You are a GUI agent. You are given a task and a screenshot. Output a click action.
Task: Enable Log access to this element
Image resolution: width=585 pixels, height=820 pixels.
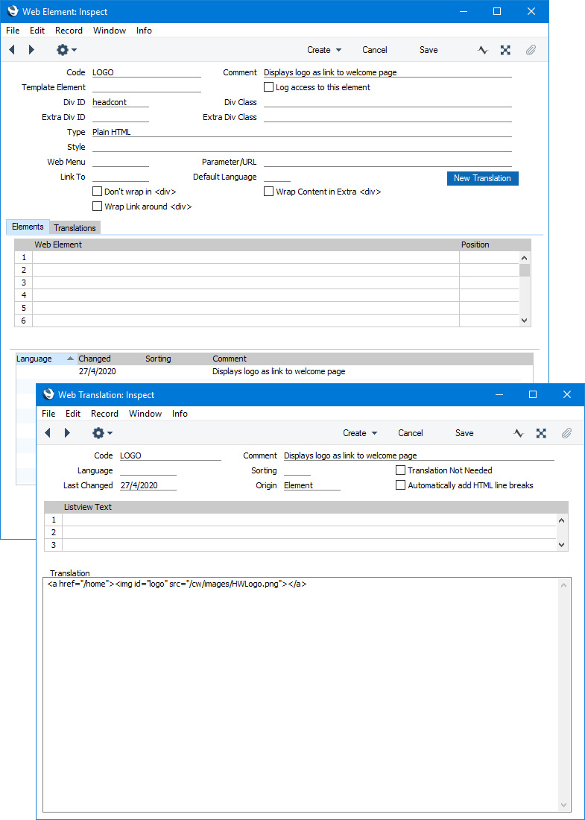tap(269, 87)
